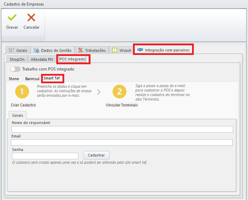The height and width of the screenshot is (200, 248).
Task: Select the inner Gerais form tab
Action: [18, 115]
